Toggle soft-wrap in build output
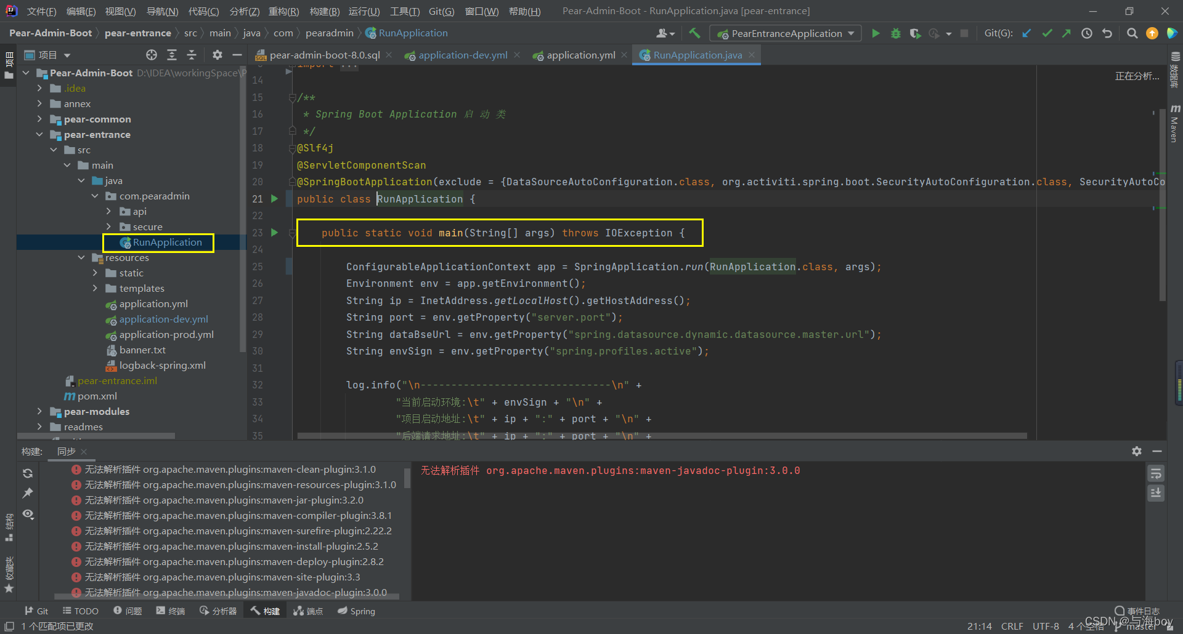The width and height of the screenshot is (1183, 634). tap(1156, 473)
